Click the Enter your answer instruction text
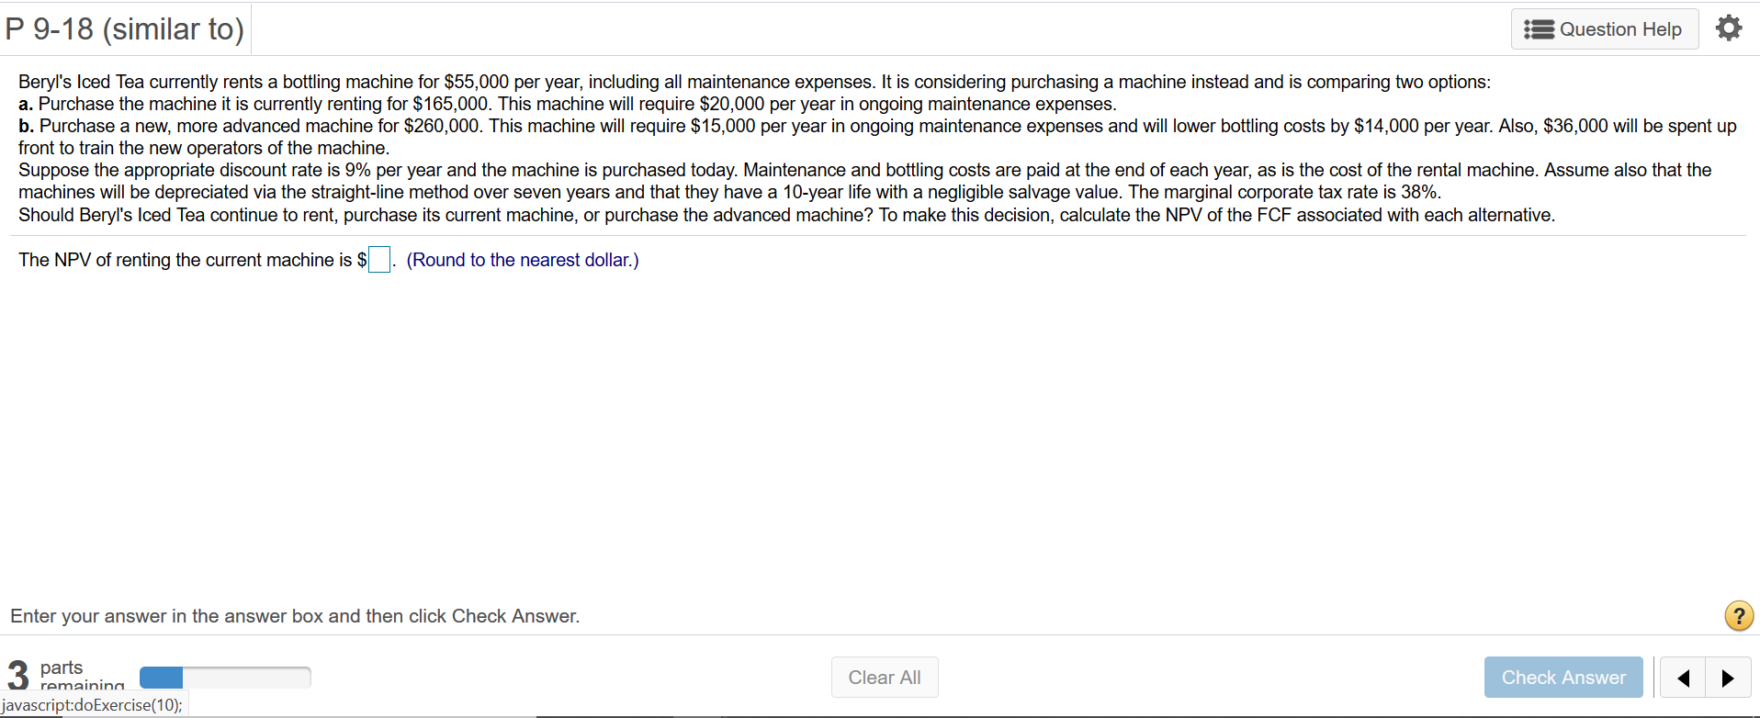 pos(295,616)
